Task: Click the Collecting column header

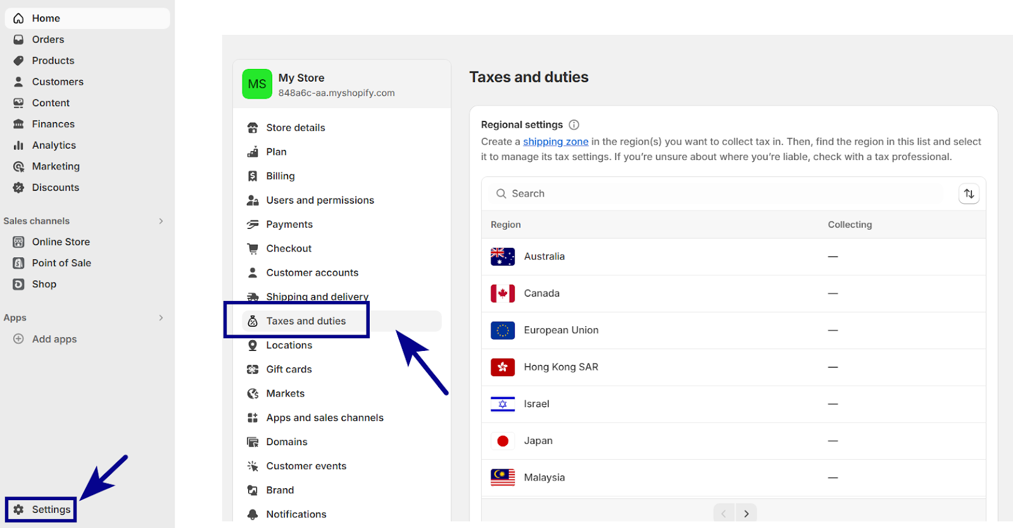Action: point(850,224)
